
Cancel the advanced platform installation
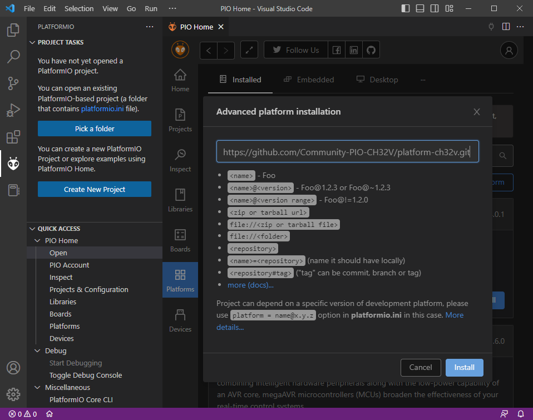coord(421,368)
